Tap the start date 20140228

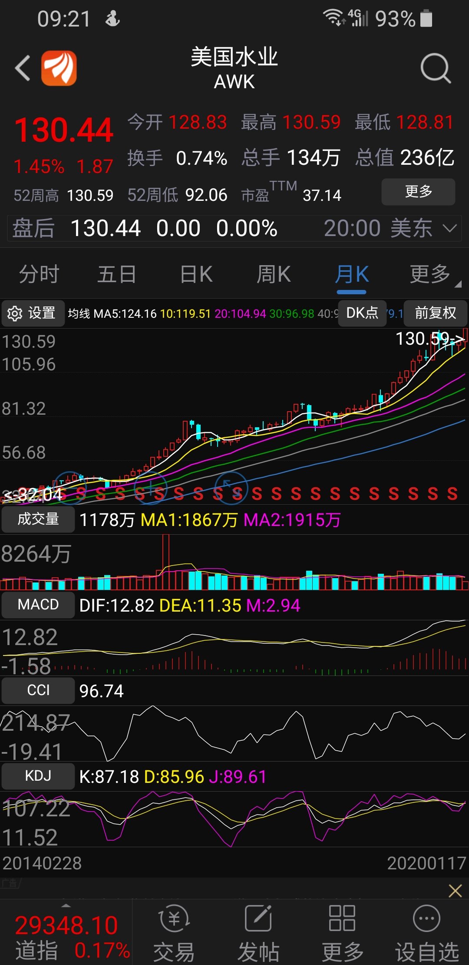tap(42, 863)
